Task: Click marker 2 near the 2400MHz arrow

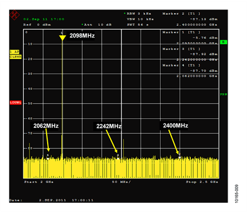Action: pos(179,156)
